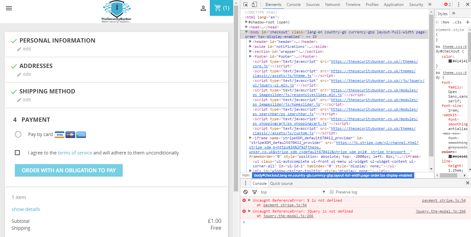Switch to the Console tab in the top bar
471x237 pixels.
(x=294, y=4)
